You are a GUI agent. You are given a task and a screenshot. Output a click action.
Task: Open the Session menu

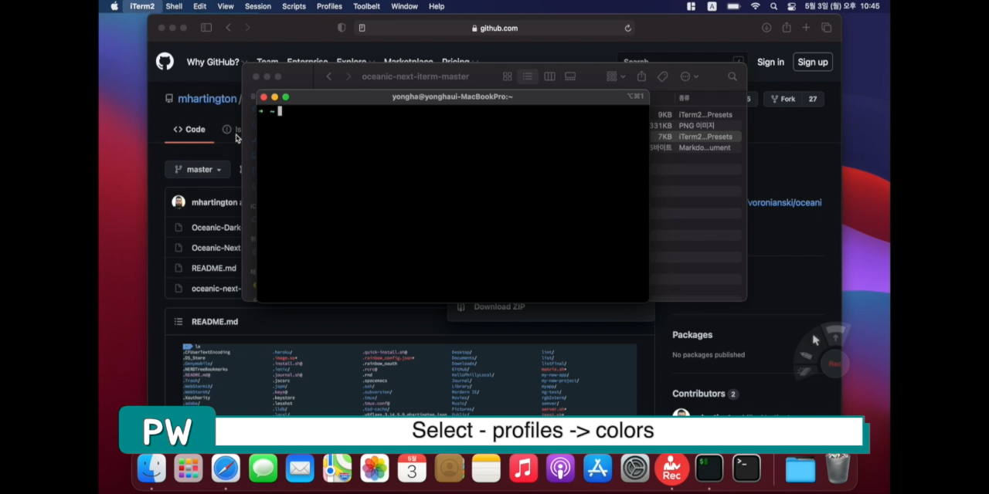[x=258, y=6]
